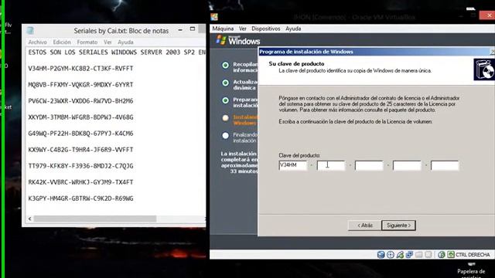Click the Atrás button
495x278 pixels.
(364, 225)
